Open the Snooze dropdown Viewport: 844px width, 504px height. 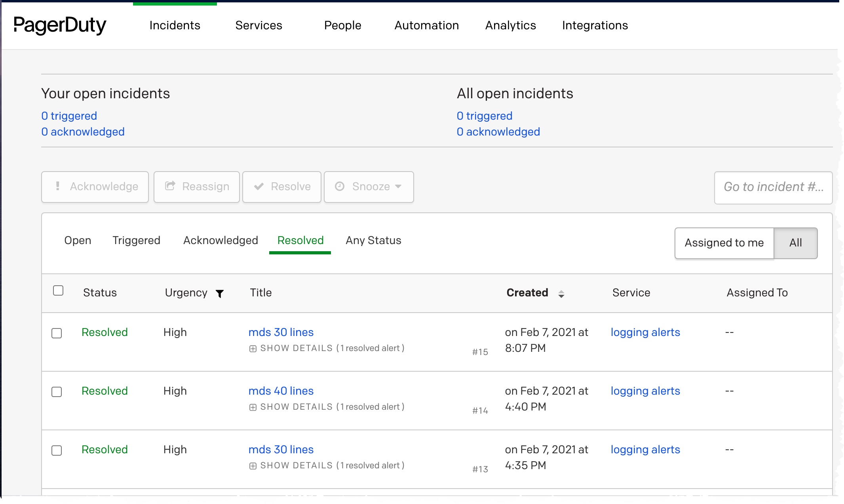coord(369,187)
